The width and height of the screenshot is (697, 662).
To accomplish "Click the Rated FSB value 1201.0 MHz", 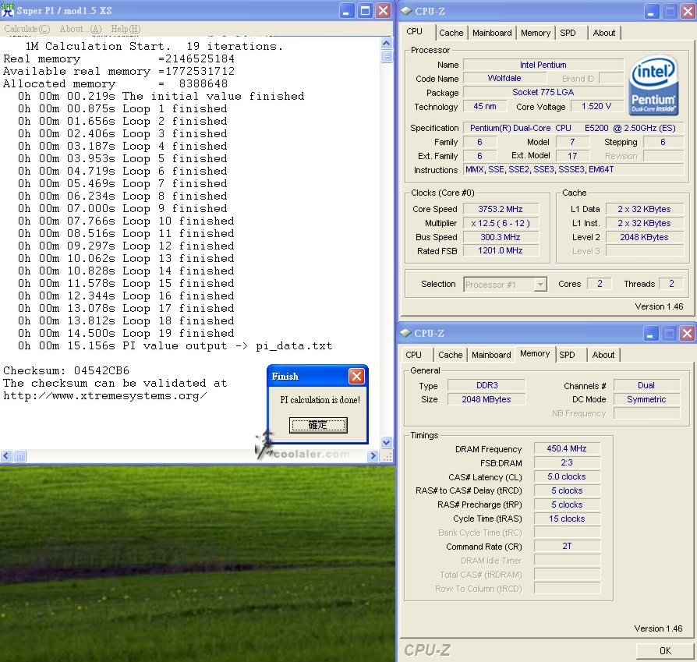I will [501, 251].
